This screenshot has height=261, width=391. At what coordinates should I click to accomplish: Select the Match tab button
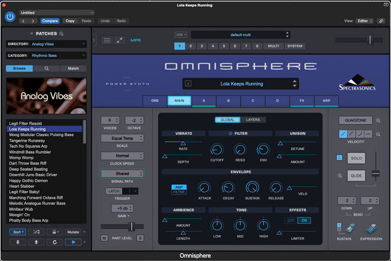pyautogui.click(x=73, y=68)
